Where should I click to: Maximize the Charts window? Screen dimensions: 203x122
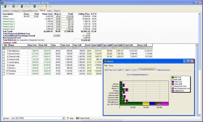click(x=189, y=61)
